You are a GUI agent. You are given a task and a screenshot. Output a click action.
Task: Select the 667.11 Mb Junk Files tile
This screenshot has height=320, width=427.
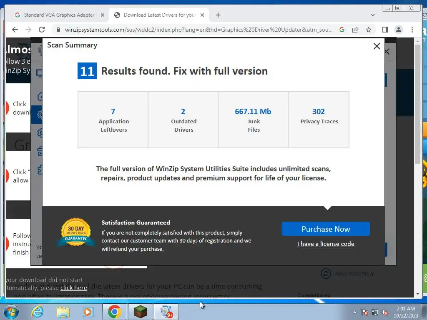(253, 120)
